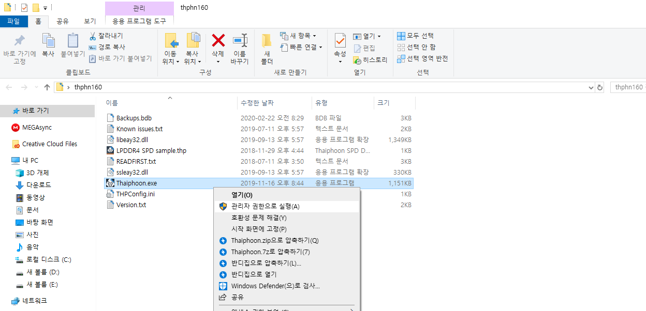Open the Manage (관리) contextual tab

[x=139, y=8]
